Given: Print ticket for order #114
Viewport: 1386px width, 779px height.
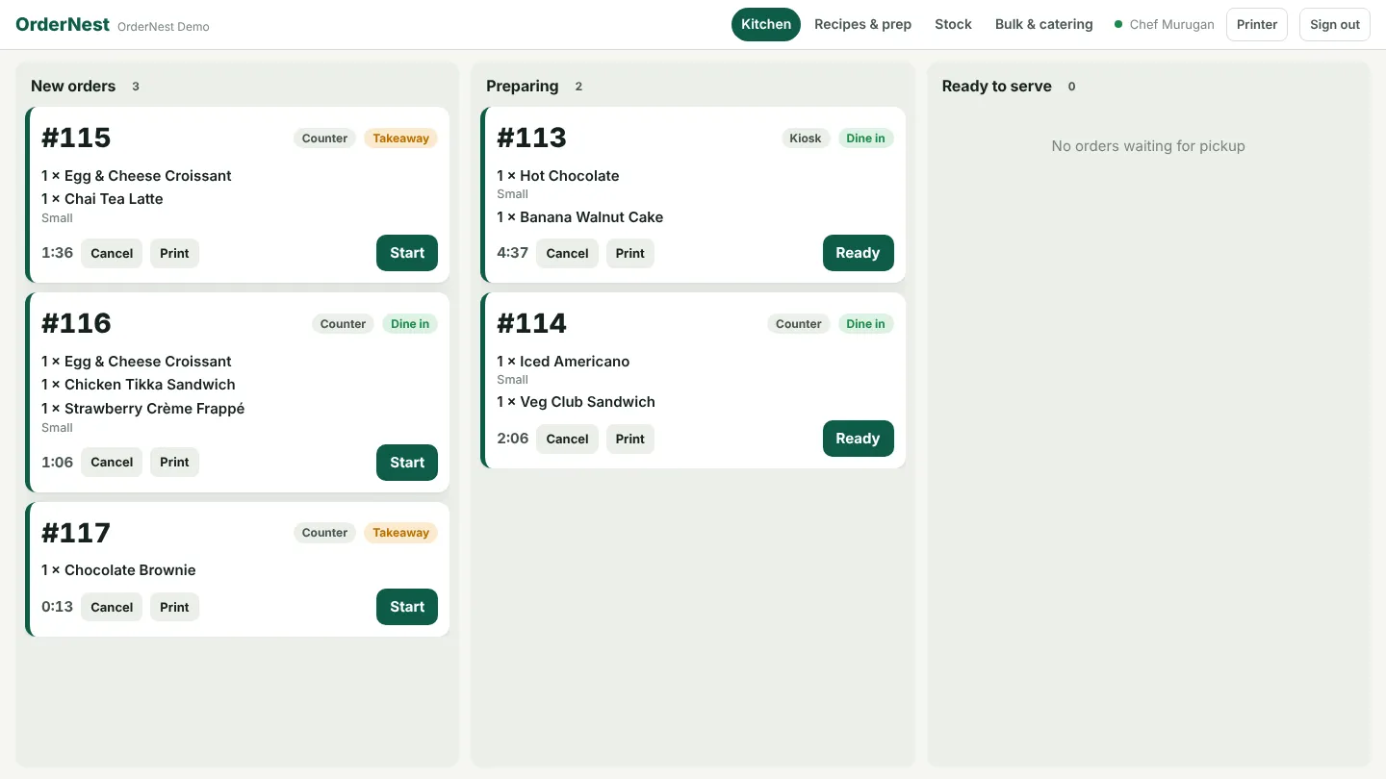Looking at the screenshot, I should [629, 439].
